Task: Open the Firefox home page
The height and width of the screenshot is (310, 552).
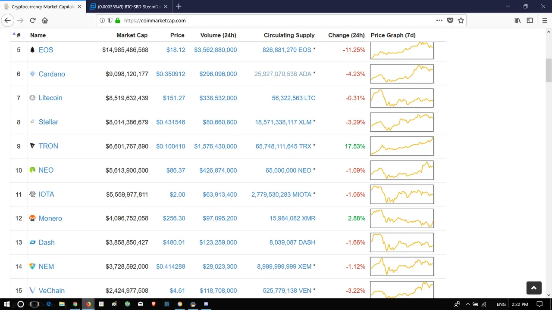Action: 45,20
